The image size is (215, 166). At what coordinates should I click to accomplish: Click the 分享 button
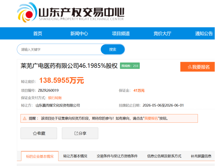coord(80,133)
